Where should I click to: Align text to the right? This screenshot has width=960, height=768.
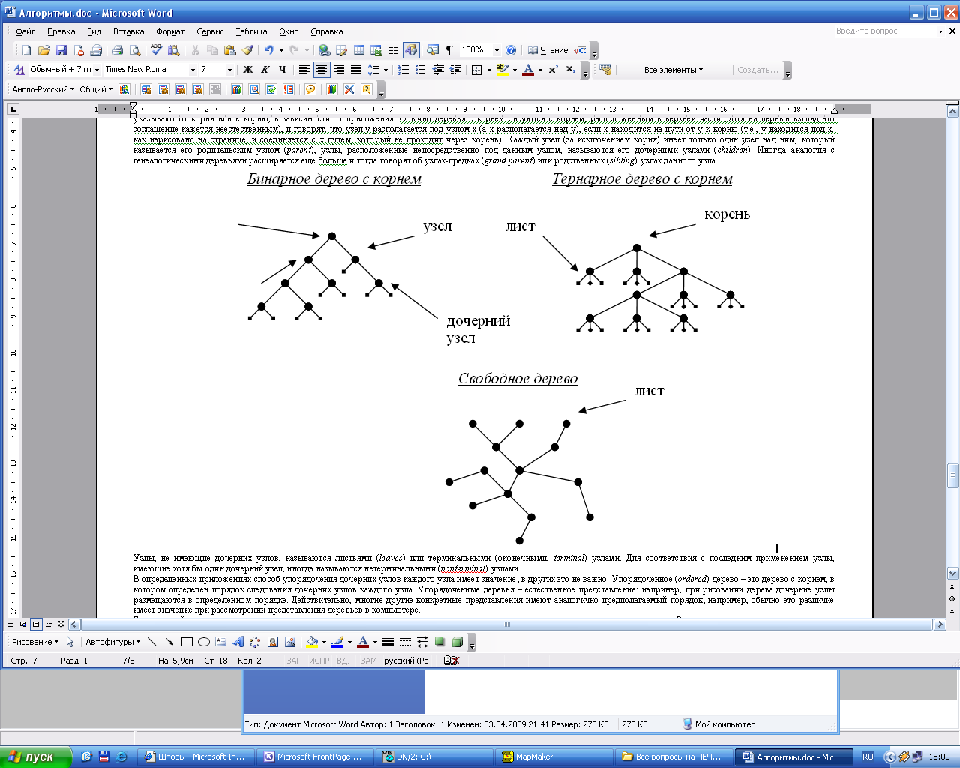(x=339, y=70)
